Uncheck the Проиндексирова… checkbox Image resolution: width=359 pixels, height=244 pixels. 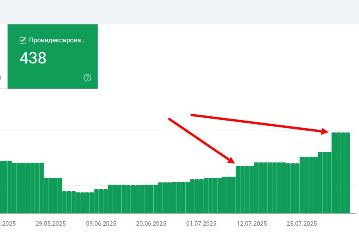point(23,40)
